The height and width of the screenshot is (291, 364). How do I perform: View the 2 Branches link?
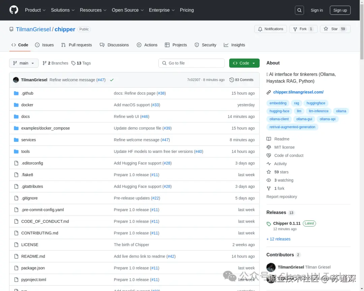pos(56,63)
